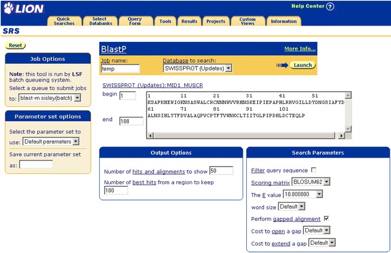
Task: Switch to the Projects tab
Action: pos(216,21)
